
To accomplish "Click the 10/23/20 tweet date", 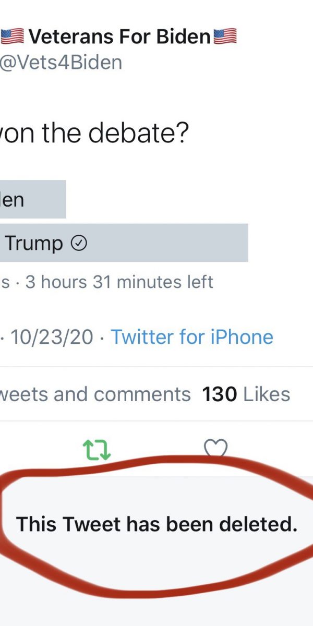I will tap(52, 337).
